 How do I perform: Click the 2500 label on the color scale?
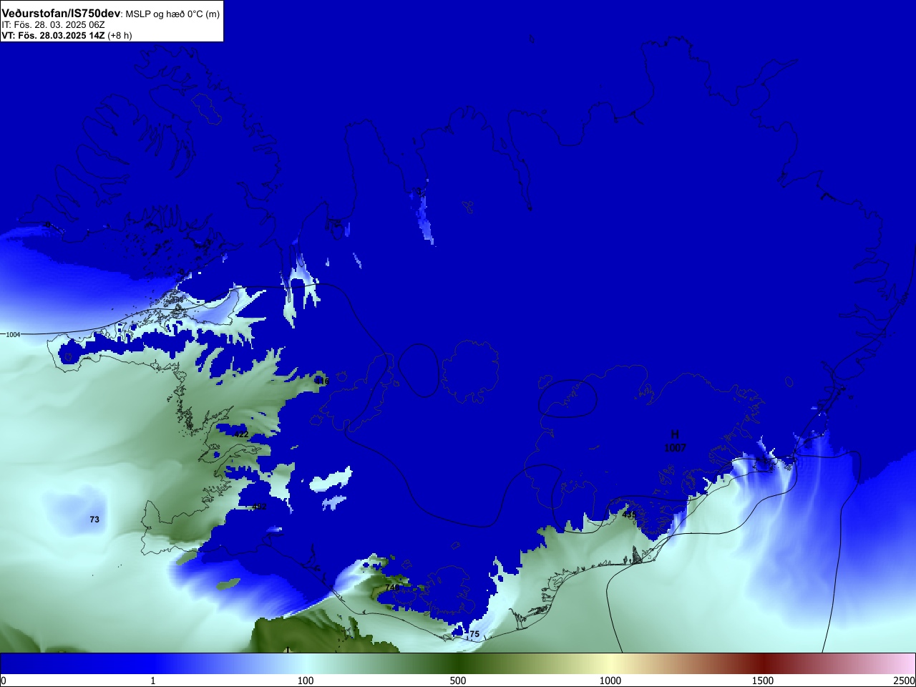point(905,681)
